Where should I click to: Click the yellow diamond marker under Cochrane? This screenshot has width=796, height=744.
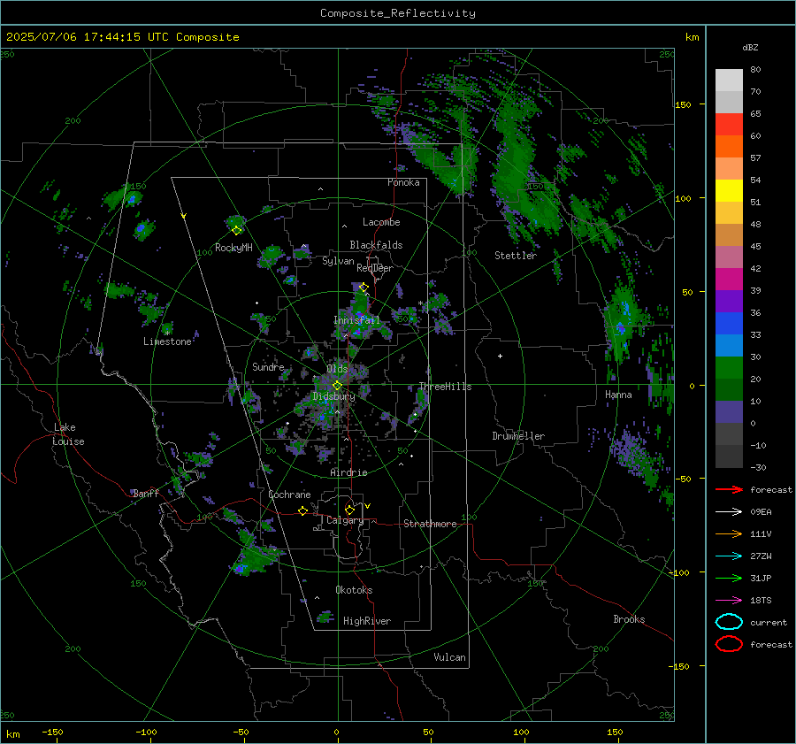click(302, 510)
